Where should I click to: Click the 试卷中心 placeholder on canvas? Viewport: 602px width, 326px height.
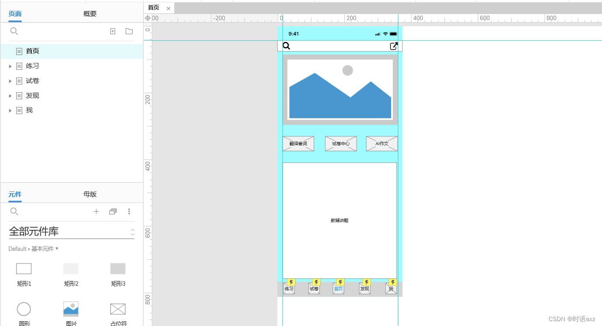point(341,144)
